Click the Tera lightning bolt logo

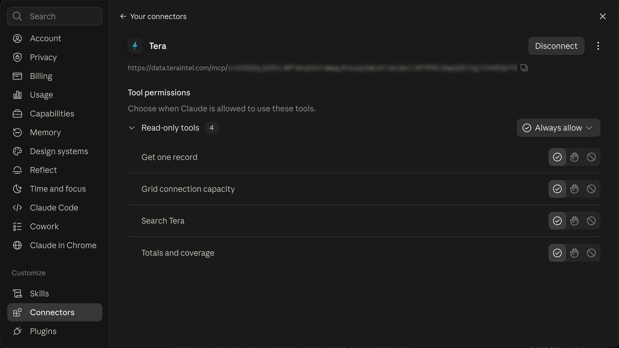135,46
